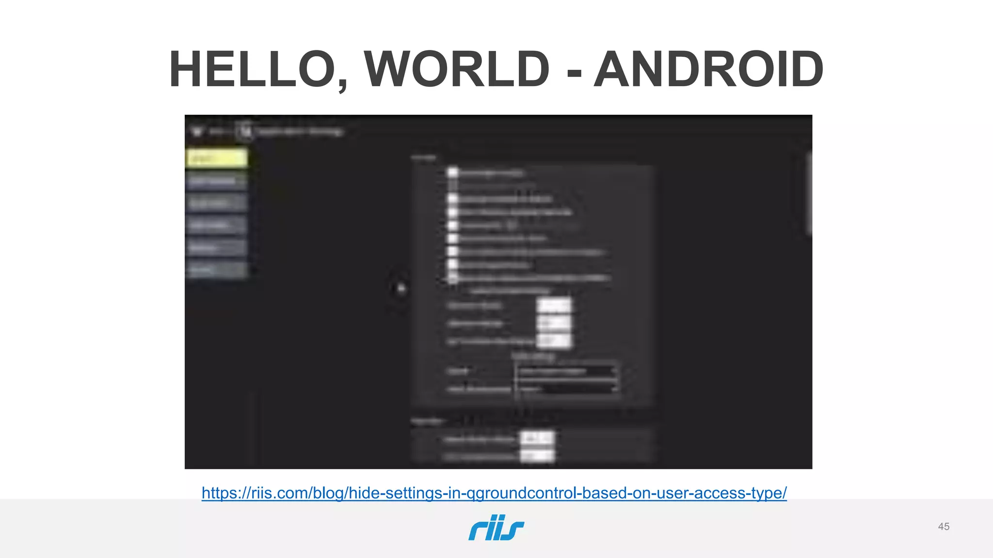The width and height of the screenshot is (993, 558).
Task: Select the yellow highlighted sidebar settings tab
Action: 217,158
